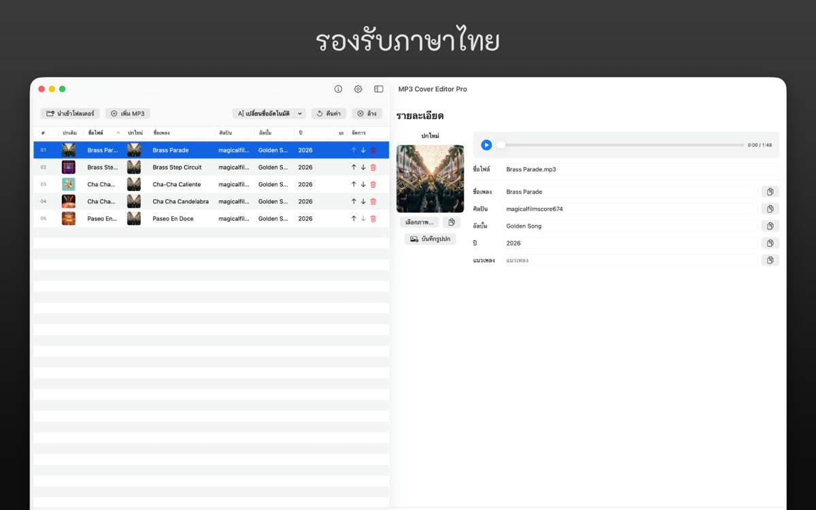Click the ชื่อเพลง field containing Brass Parade
Viewport: 816px width, 510px height.
(x=630, y=192)
